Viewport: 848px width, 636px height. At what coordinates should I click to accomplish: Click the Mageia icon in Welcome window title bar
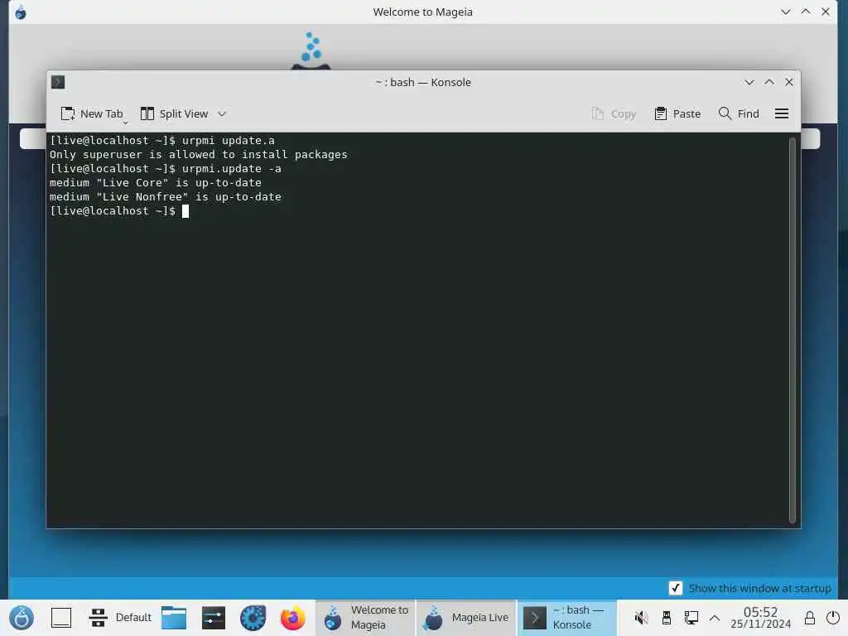(x=21, y=12)
